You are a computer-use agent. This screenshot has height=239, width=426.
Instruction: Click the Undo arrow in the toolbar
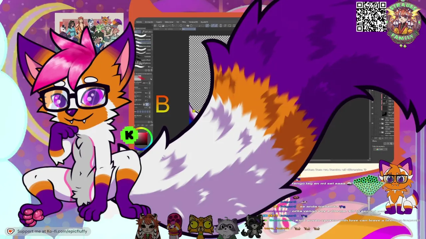[x=173, y=26]
